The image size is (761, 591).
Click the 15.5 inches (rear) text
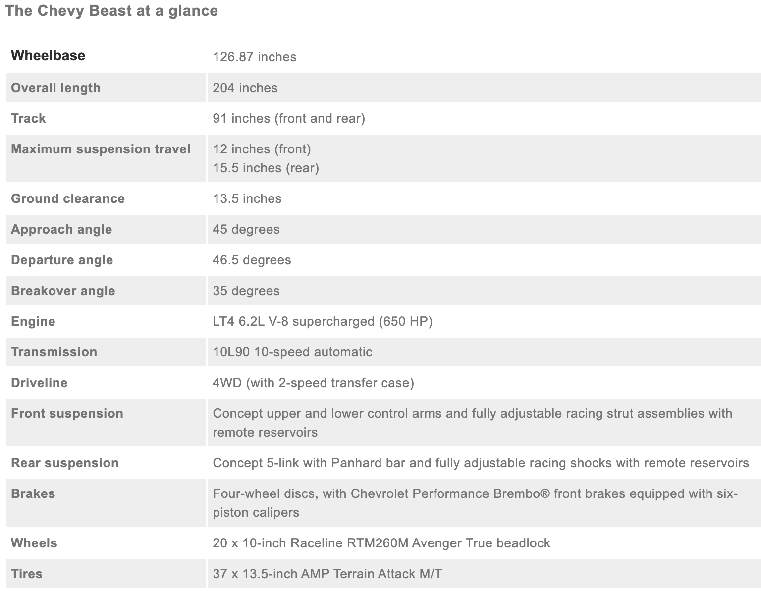pyautogui.click(x=266, y=168)
